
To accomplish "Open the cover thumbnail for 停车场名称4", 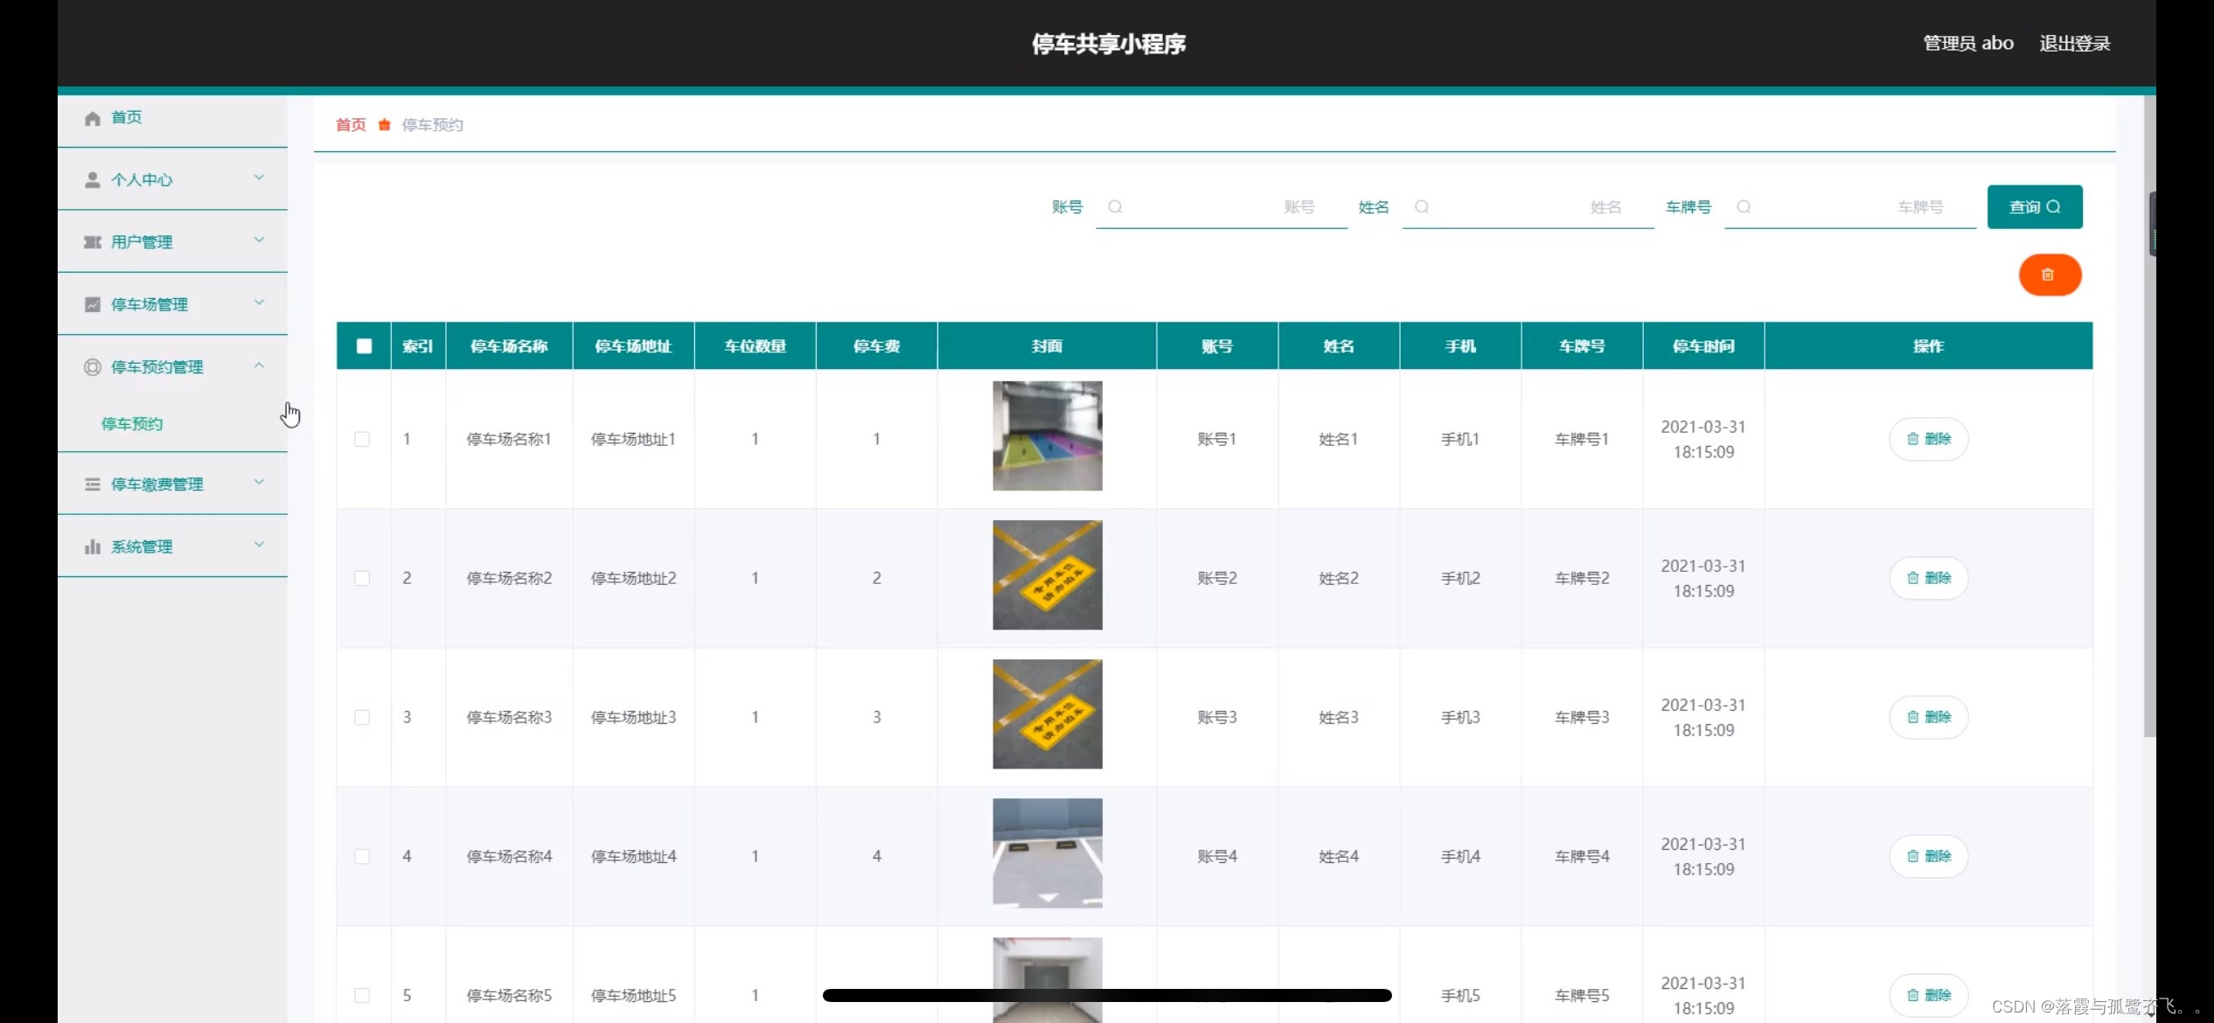I will (1048, 852).
